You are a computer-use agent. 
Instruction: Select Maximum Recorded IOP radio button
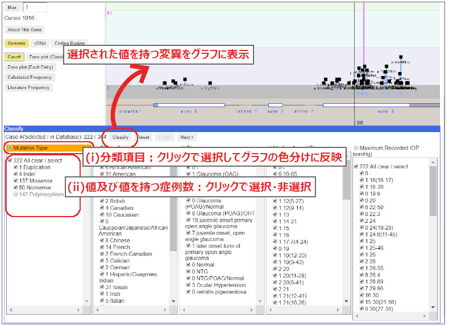click(x=356, y=149)
